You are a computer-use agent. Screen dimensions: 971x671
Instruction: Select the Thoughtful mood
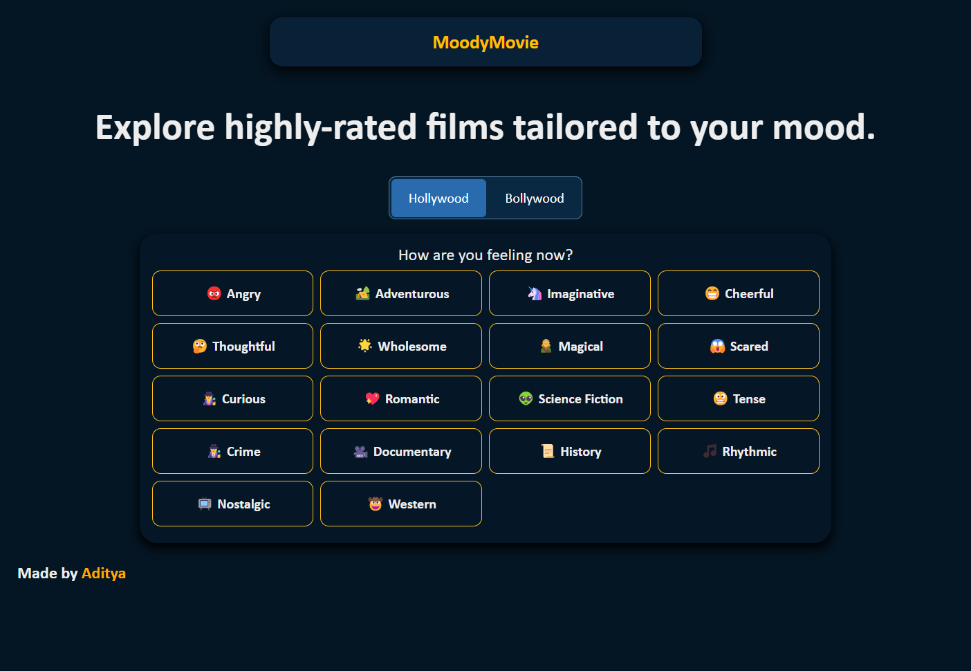(x=232, y=346)
